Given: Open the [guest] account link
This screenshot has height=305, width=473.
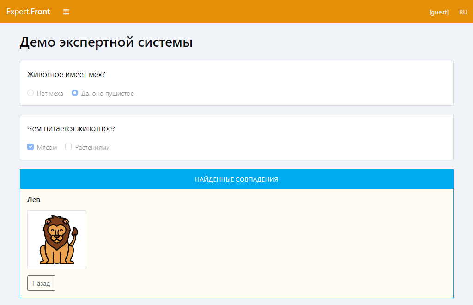Looking at the screenshot, I should point(438,12).
